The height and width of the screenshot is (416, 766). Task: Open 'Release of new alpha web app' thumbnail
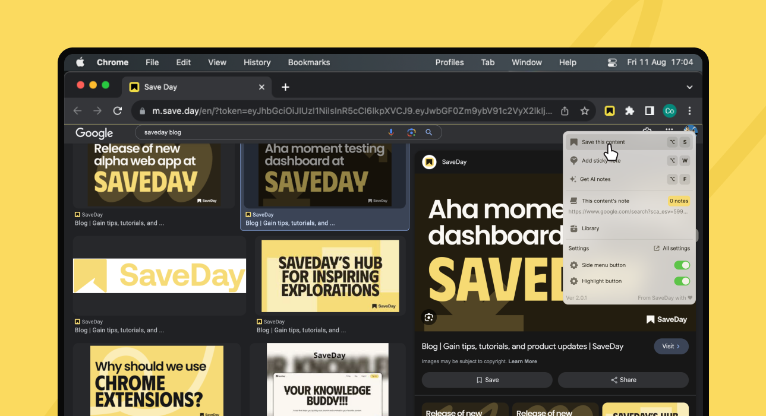pyautogui.click(x=154, y=174)
